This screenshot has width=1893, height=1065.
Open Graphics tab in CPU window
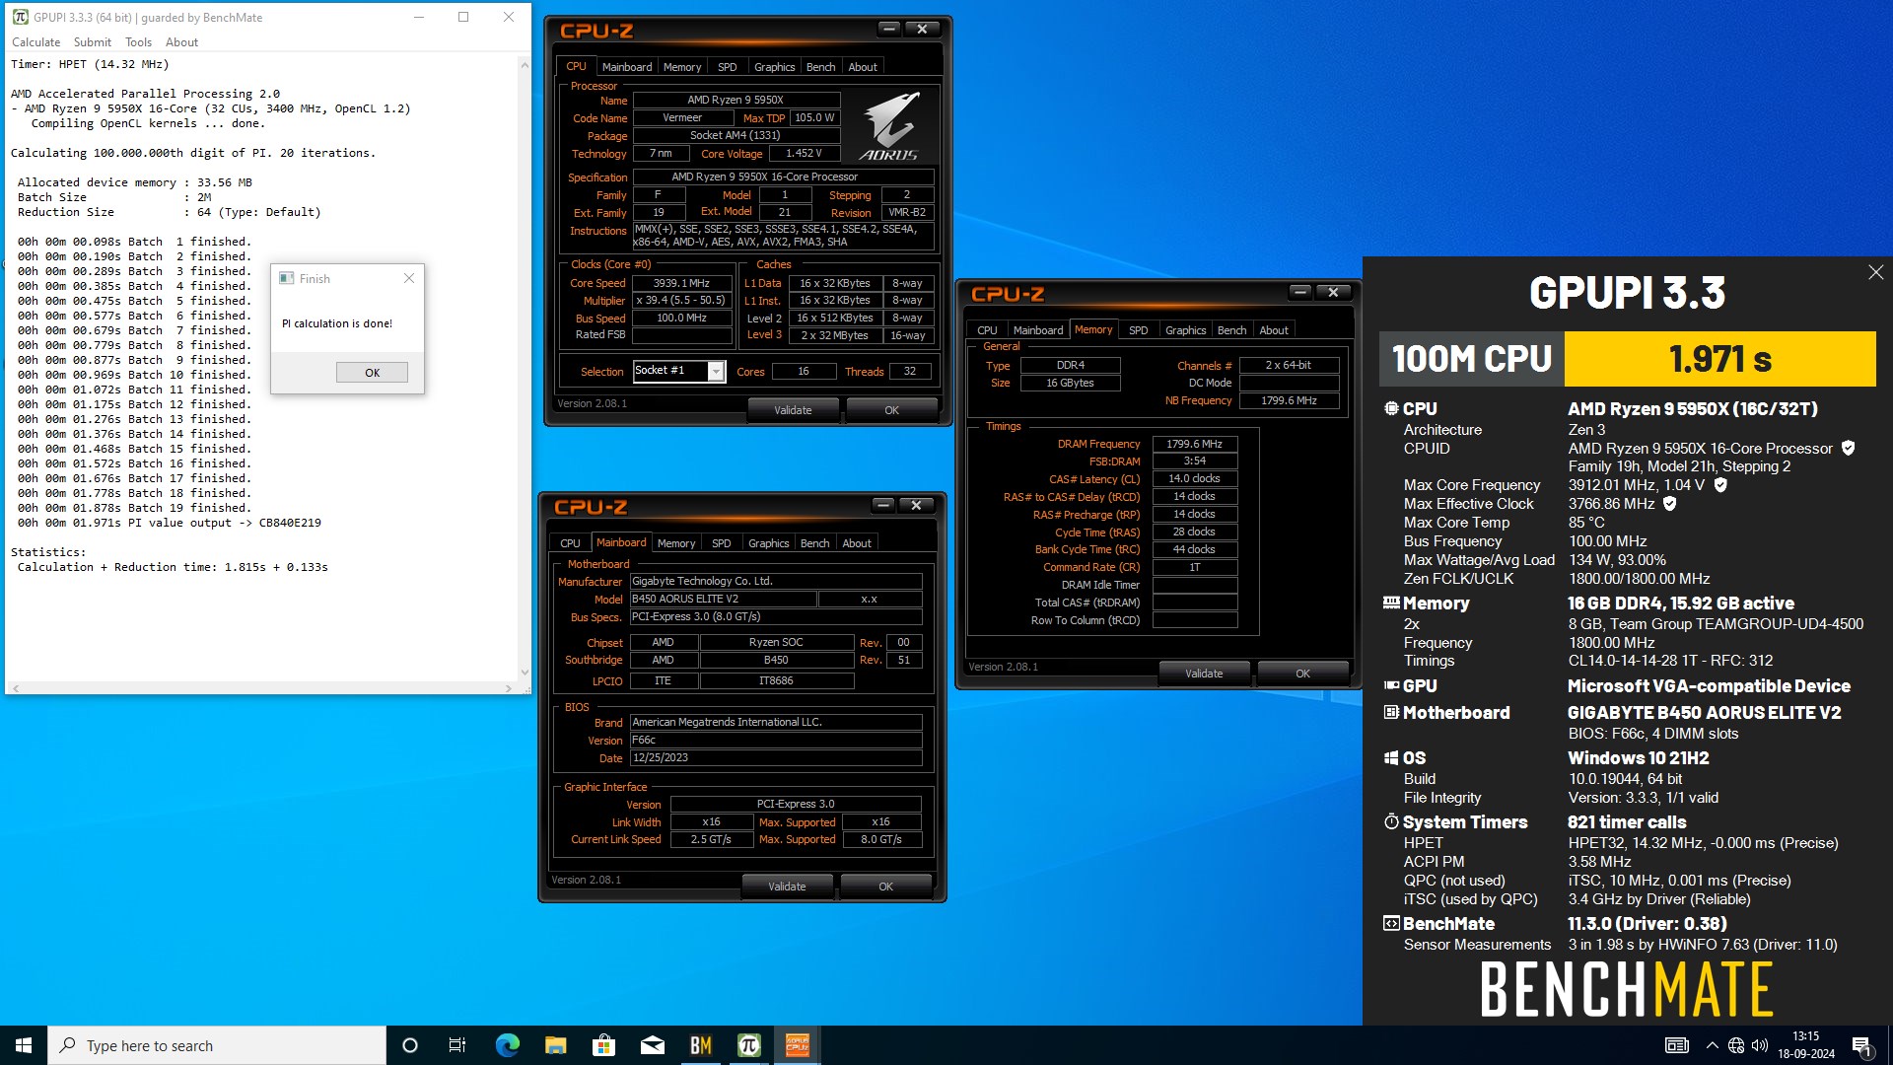point(774,67)
